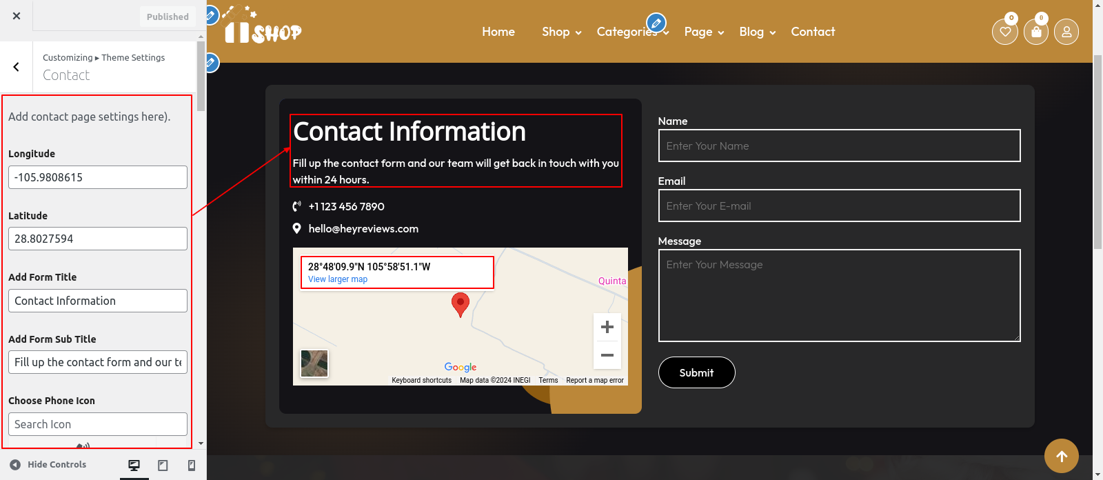The width and height of the screenshot is (1103, 480).
Task: Click the Longitude input field
Action: pyautogui.click(x=97, y=177)
